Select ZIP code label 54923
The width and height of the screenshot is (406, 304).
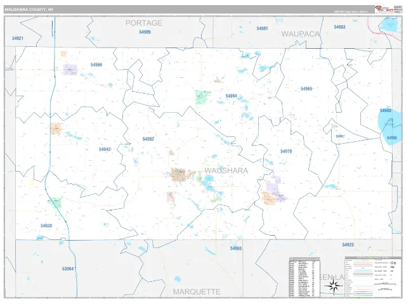348,245
